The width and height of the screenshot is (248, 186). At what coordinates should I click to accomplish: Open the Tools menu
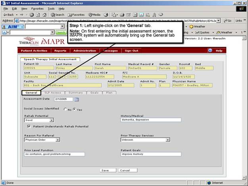[51, 9]
